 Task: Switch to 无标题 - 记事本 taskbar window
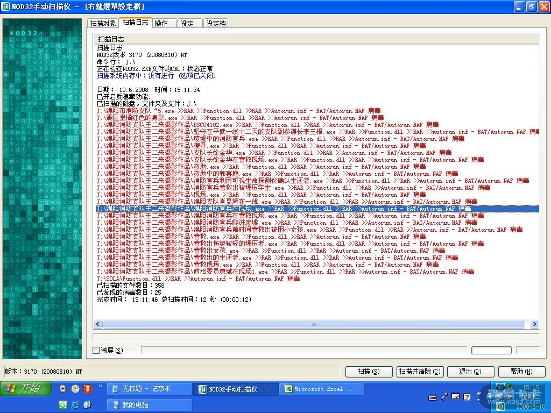coord(149,389)
